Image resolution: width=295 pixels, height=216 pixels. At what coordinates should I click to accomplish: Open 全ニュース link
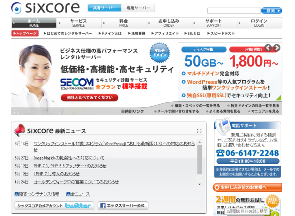click(78, 194)
